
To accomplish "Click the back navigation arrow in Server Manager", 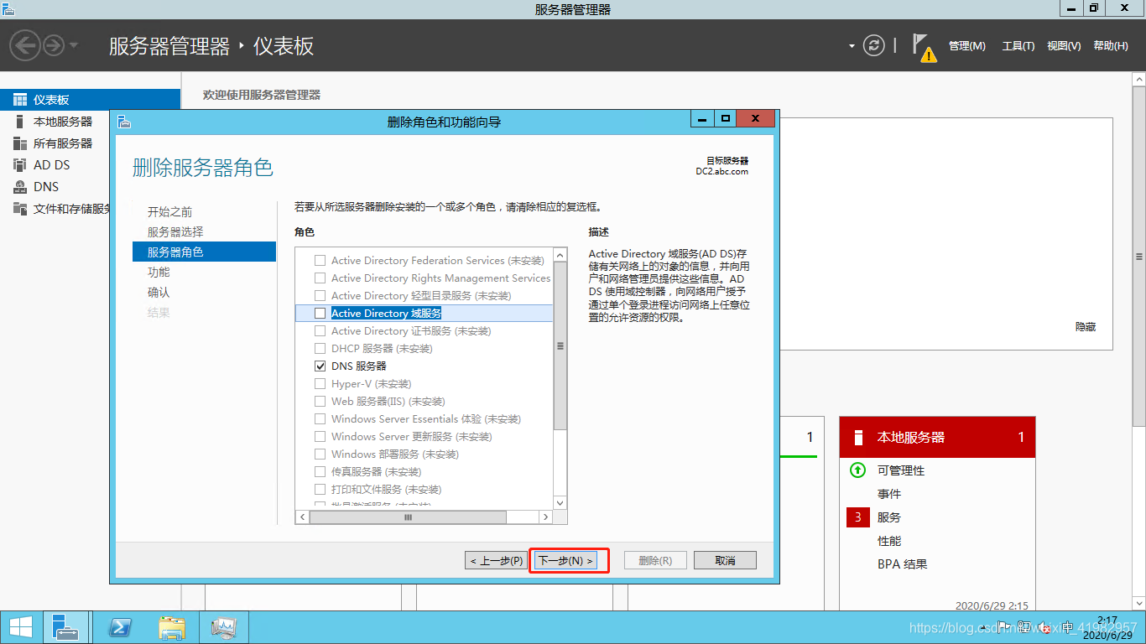I will (x=26, y=45).
